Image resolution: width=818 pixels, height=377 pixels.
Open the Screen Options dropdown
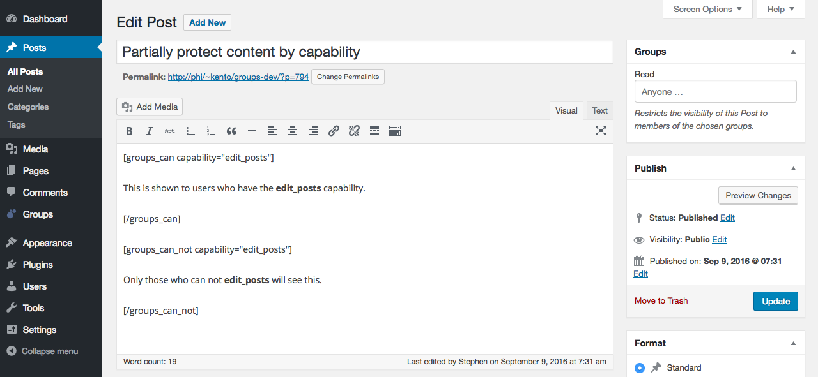tap(707, 9)
